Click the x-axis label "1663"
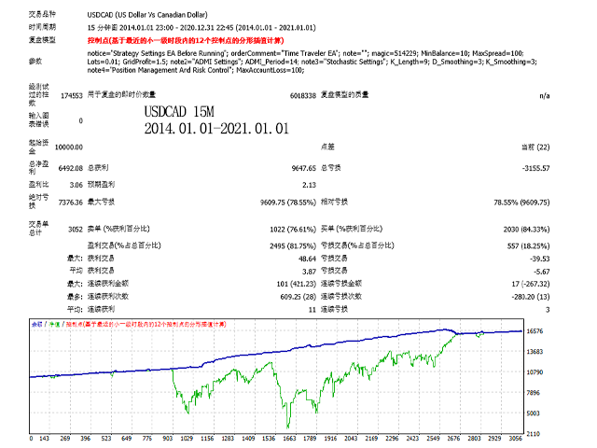This screenshot has height=448, width=597. tap(289, 439)
